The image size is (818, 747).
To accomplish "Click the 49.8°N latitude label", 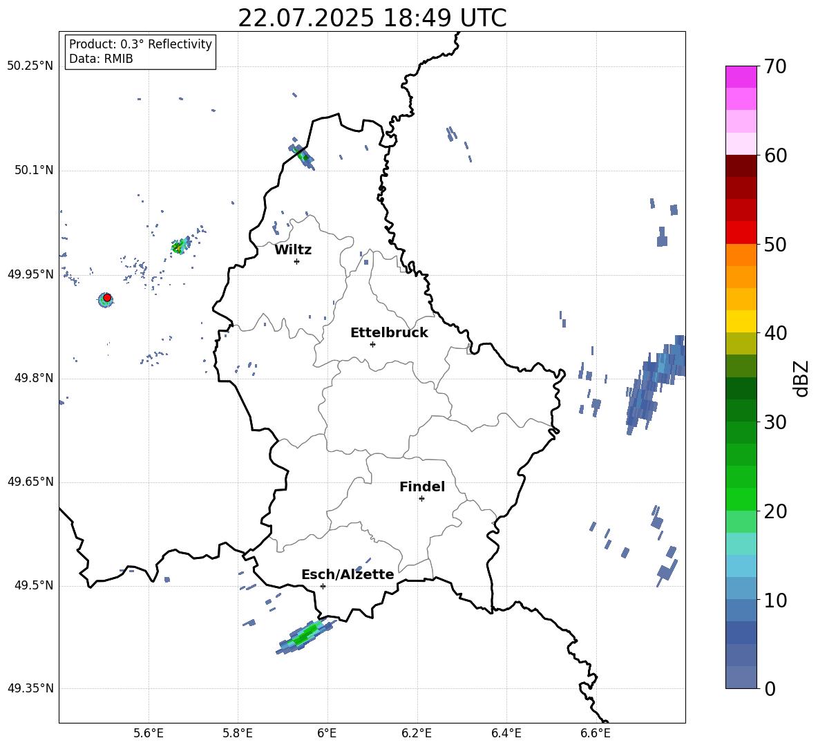I will pyautogui.click(x=33, y=378).
